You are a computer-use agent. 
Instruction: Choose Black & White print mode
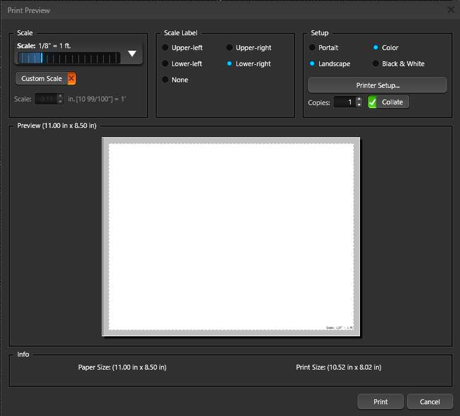pos(376,64)
